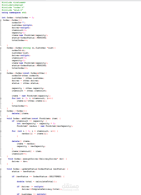Click the newArr[i] = items[i]; line
The height and width of the screenshot is (195, 141).
[x=35, y=134]
